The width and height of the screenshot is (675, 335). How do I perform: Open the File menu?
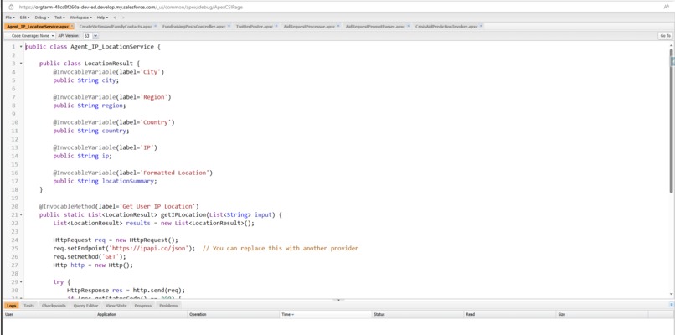10,18
